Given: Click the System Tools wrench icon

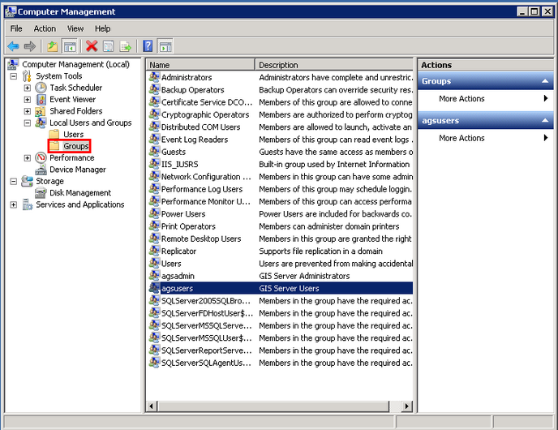Looking at the screenshot, I should pyautogui.click(x=27, y=76).
